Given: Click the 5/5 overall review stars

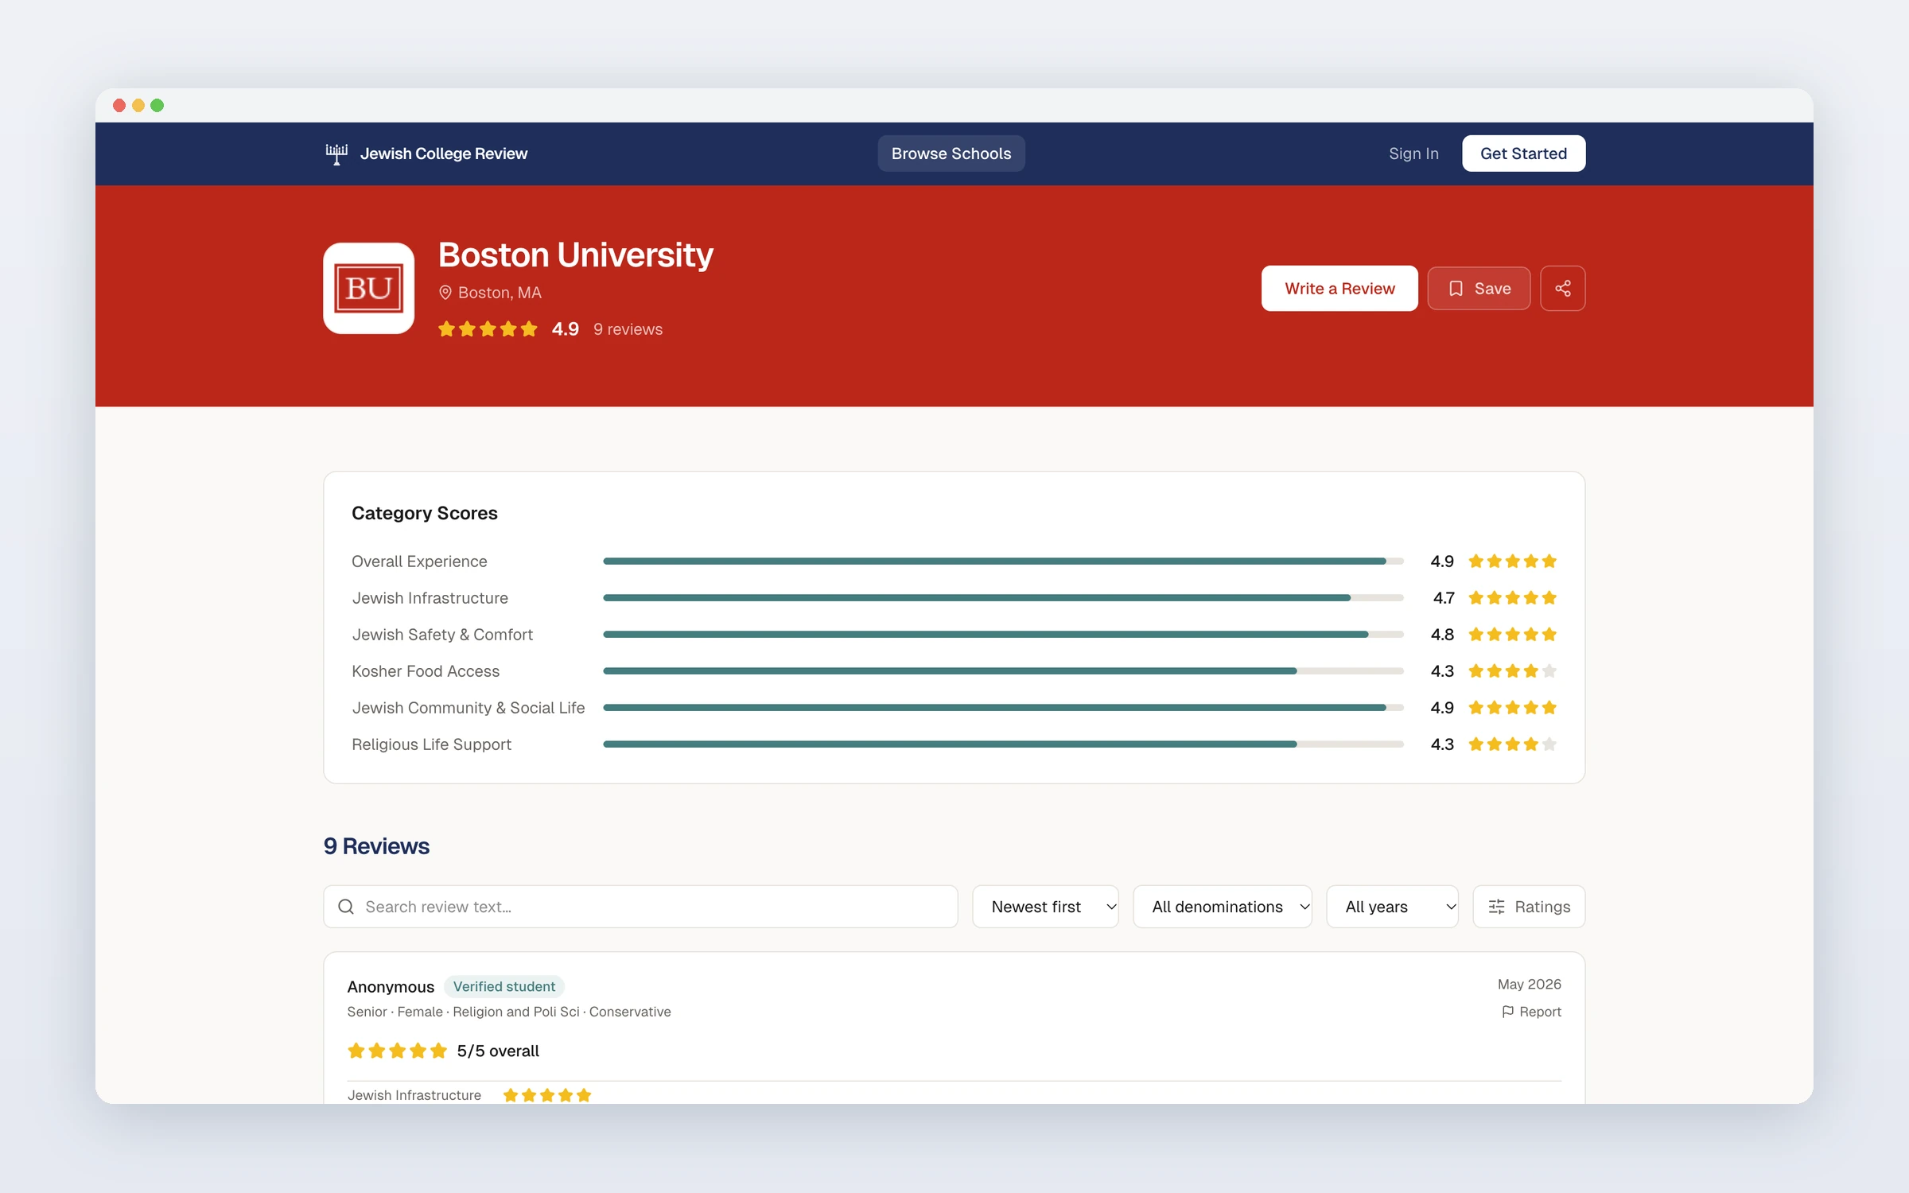Looking at the screenshot, I should pyautogui.click(x=397, y=1051).
